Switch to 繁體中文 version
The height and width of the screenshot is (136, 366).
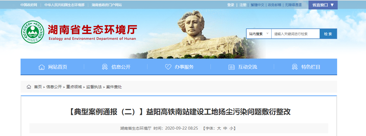pos(257,5)
